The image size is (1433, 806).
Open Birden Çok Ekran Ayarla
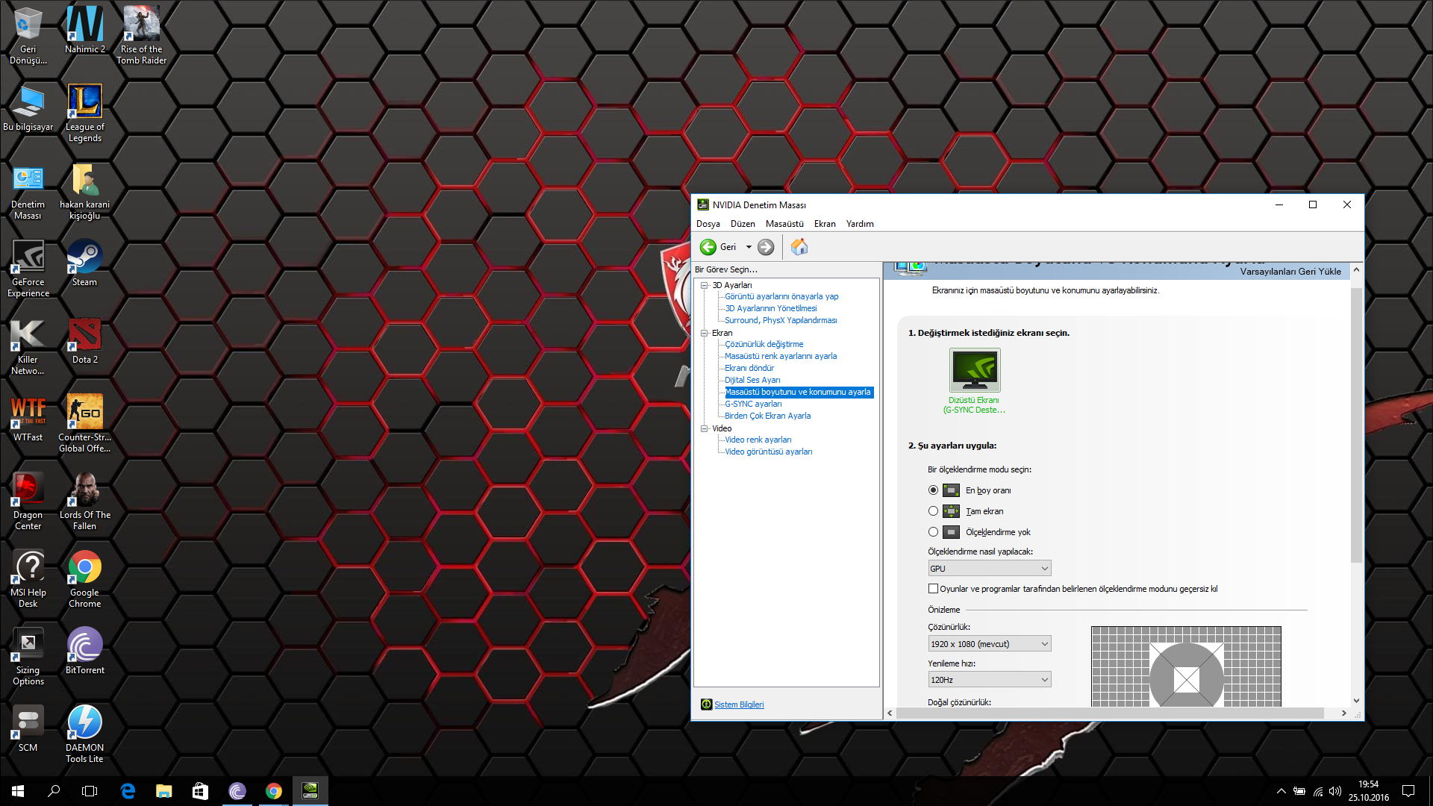(x=767, y=416)
